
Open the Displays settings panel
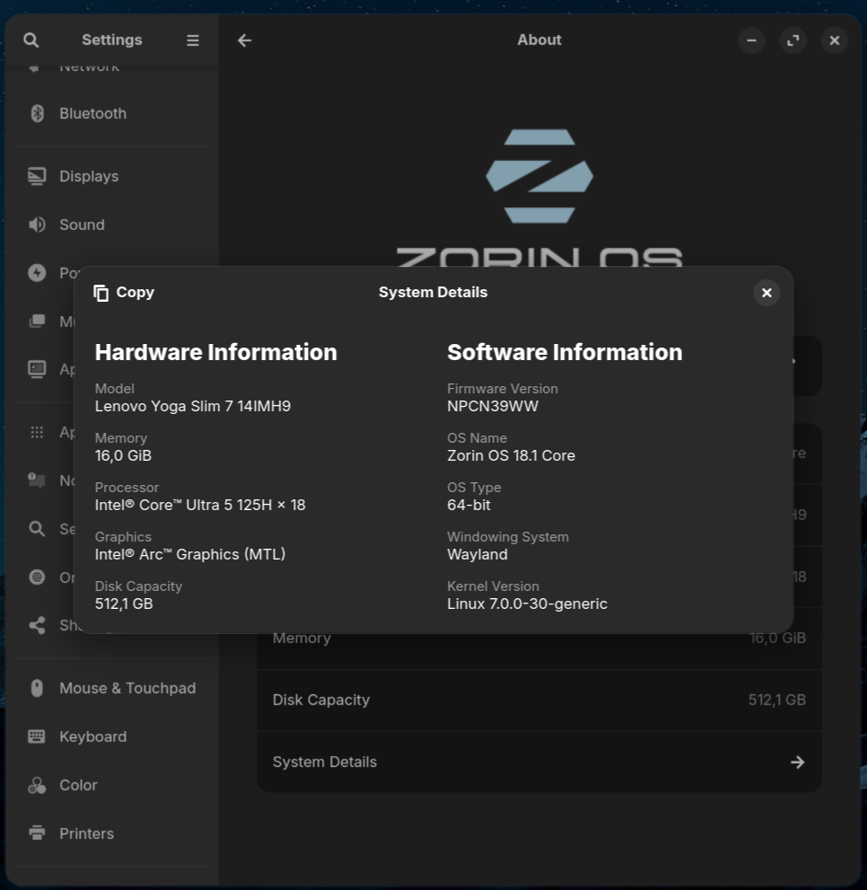(112, 177)
